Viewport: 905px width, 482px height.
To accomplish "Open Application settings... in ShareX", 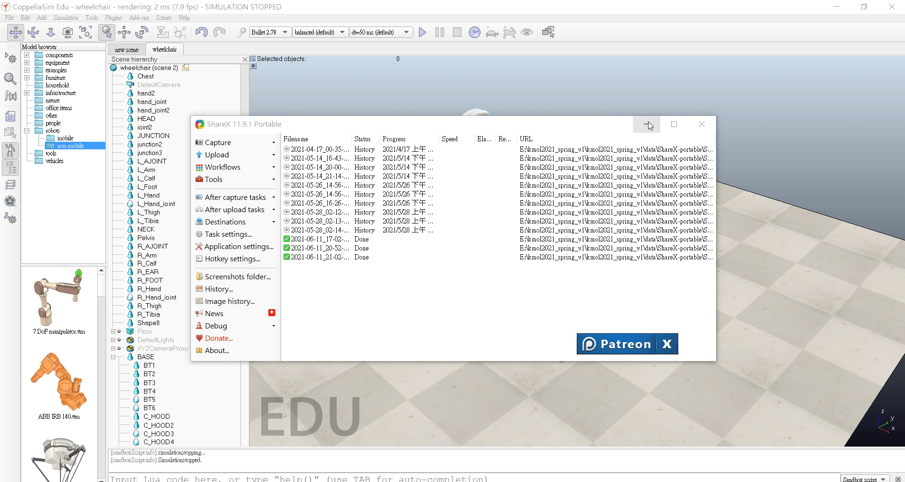I will pyautogui.click(x=235, y=247).
